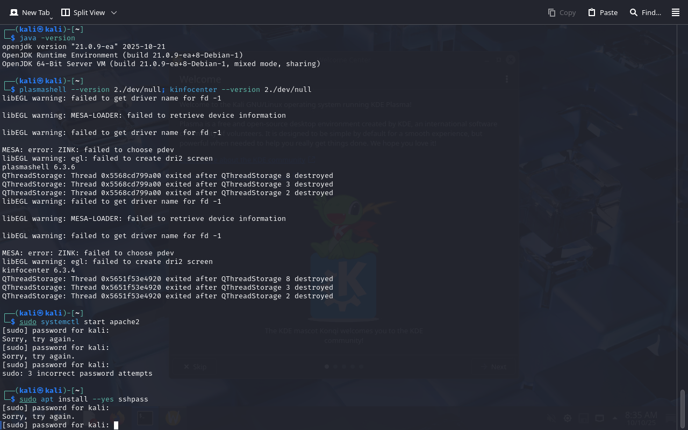Click the Split View toolbar button
The image size is (688, 430).
point(83,12)
